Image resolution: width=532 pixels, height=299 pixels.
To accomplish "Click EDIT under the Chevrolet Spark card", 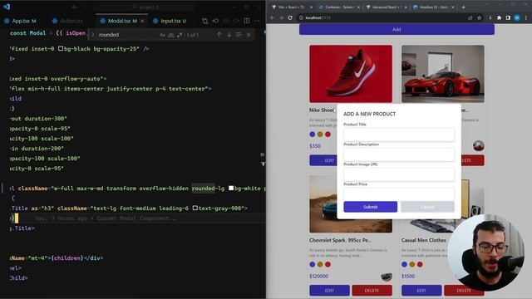I will click(329, 291).
